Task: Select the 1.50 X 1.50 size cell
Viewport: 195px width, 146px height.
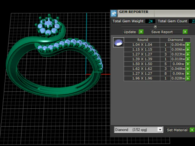Action: [x=142, y=64]
